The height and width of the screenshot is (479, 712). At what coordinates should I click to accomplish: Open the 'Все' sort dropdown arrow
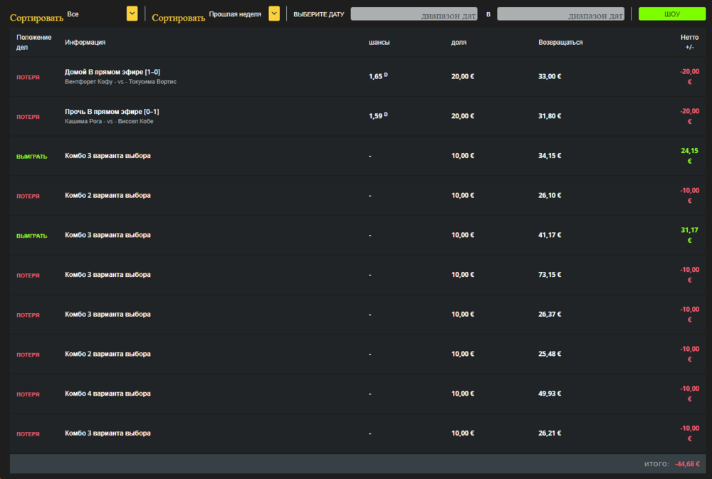click(x=132, y=14)
